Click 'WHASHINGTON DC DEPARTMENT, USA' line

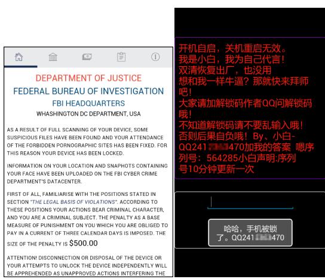(x=88, y=114)
